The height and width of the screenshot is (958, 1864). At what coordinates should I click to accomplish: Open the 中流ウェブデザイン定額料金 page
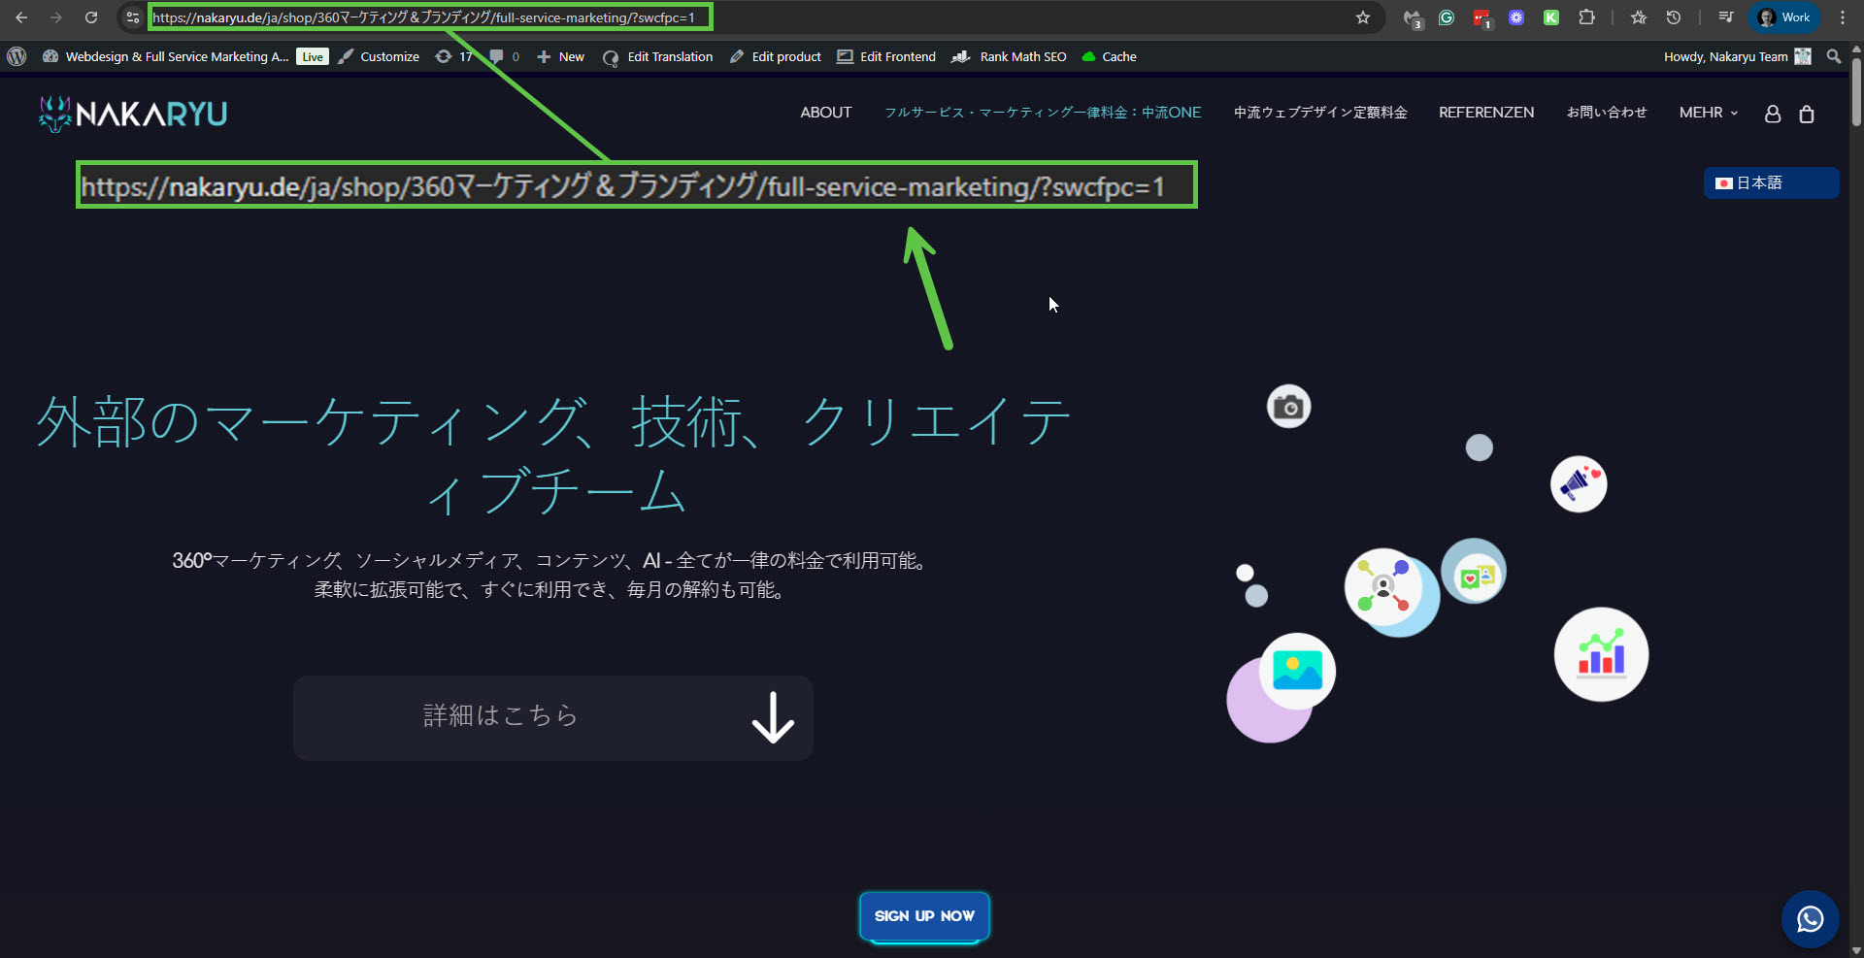click(1320, 113)
